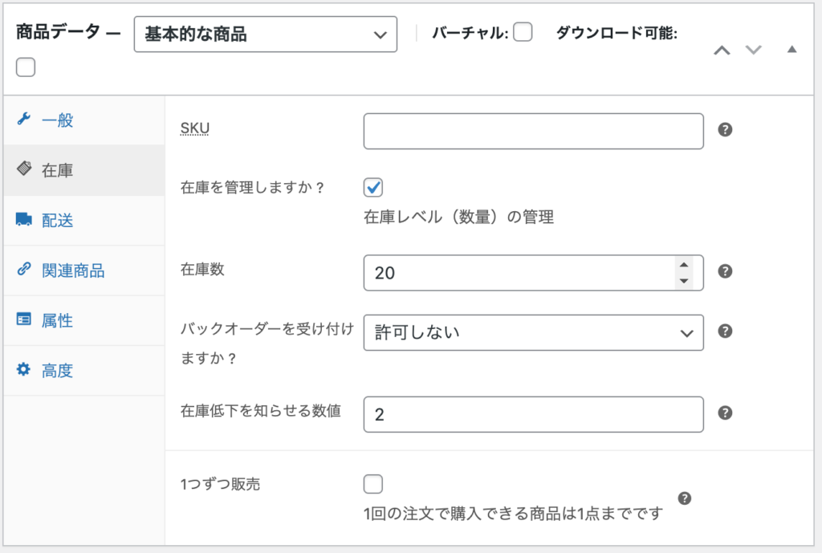The height and width of the screenshot is (553, 822).
Task: Click the move-down chevron in panel header
Action: [x=753, y=50]
